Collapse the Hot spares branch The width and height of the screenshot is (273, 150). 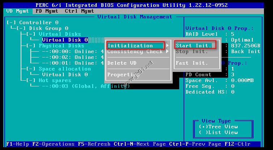32,80
